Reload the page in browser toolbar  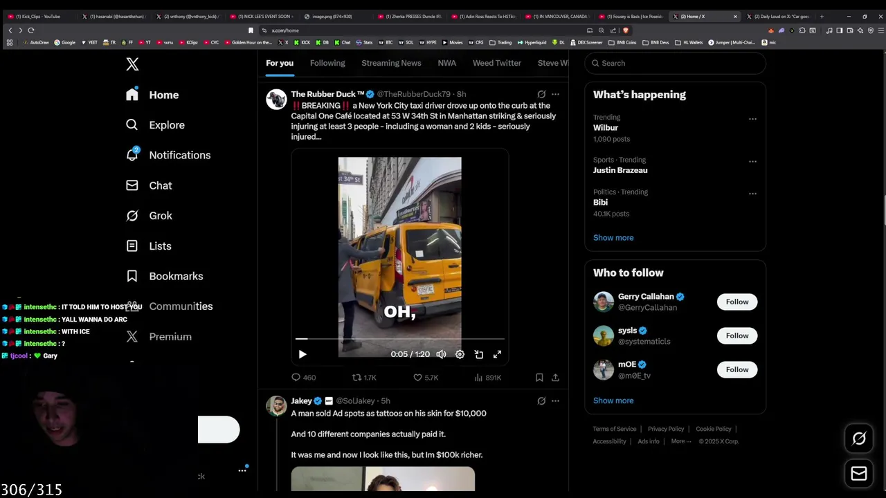(30, 30)
